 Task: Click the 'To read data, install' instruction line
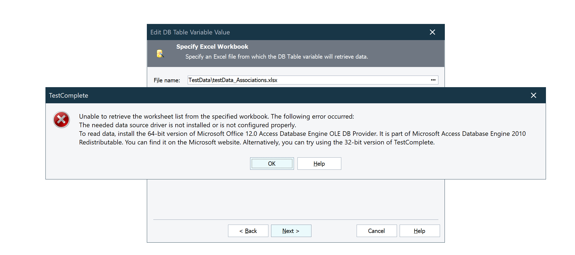point(302,134)
